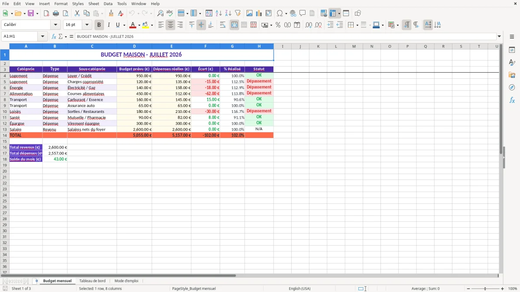This screenshot has width=520, height=292.
Task: Toggle Bold formatting
Action: [x=99, y=25]
